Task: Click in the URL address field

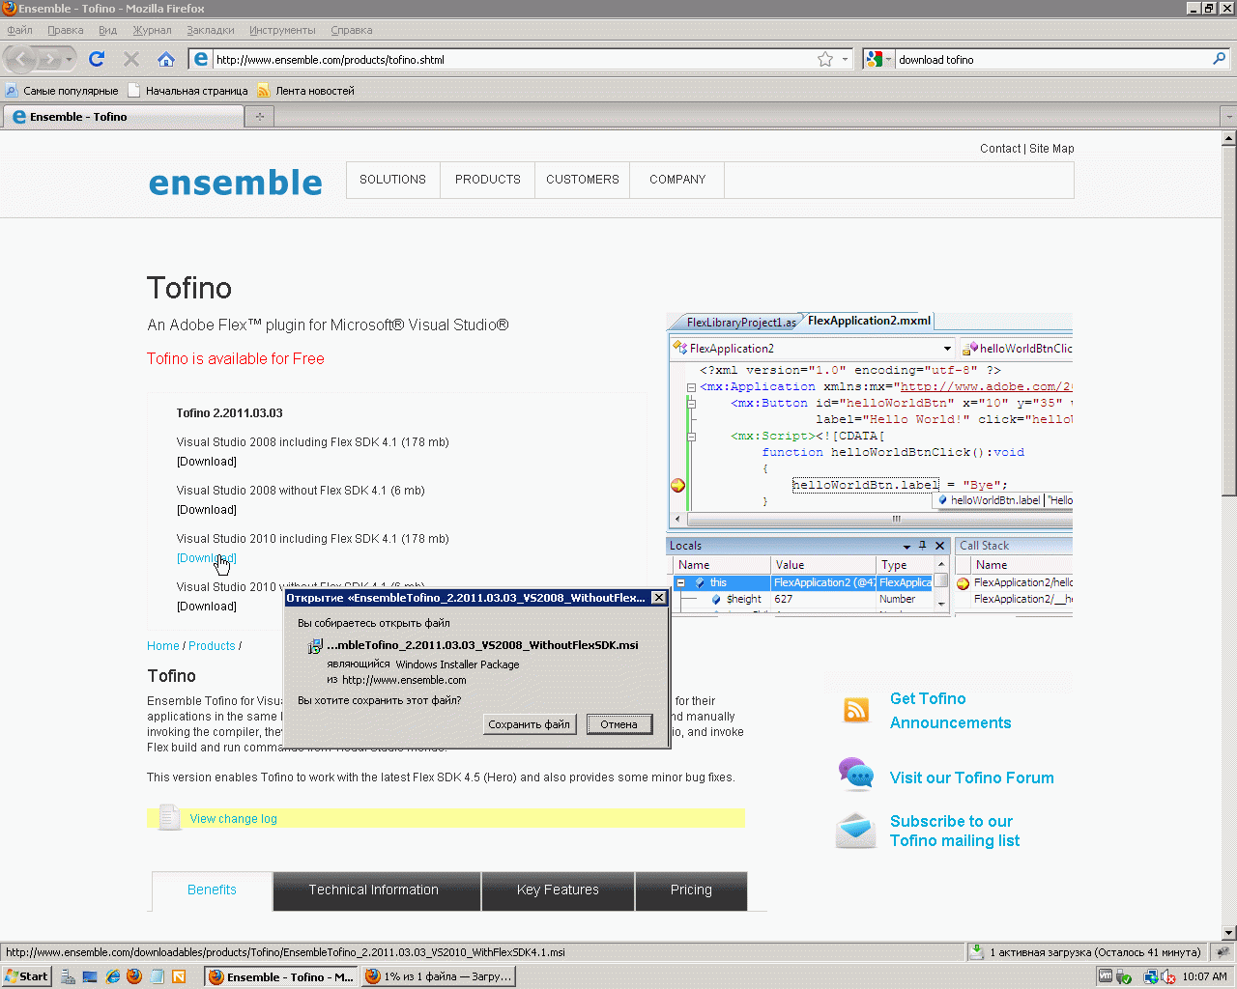Action: 512,59
